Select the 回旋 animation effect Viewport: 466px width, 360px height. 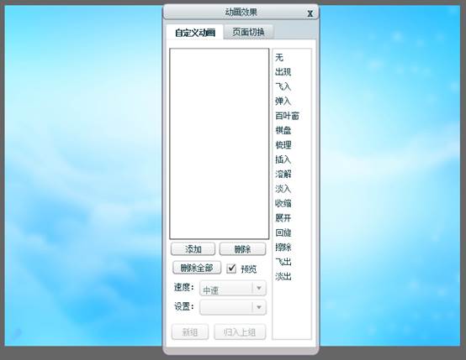coord(283,232)
